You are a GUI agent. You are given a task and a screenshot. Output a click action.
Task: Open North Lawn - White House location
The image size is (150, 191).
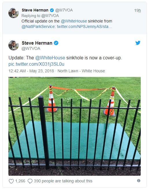pos(81,71)
